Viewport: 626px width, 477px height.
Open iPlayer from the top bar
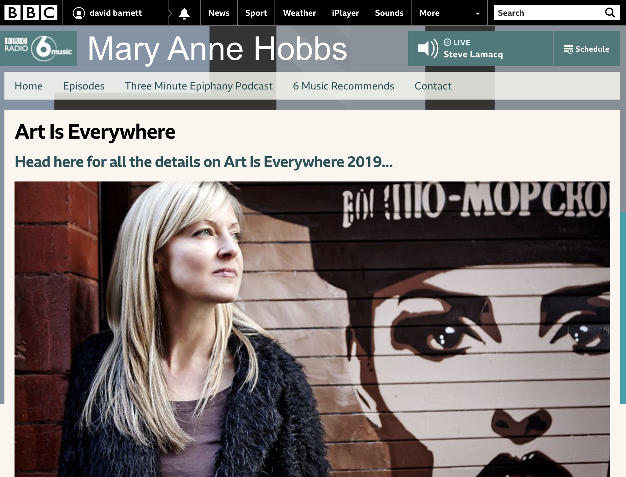[x=345, y=13]
